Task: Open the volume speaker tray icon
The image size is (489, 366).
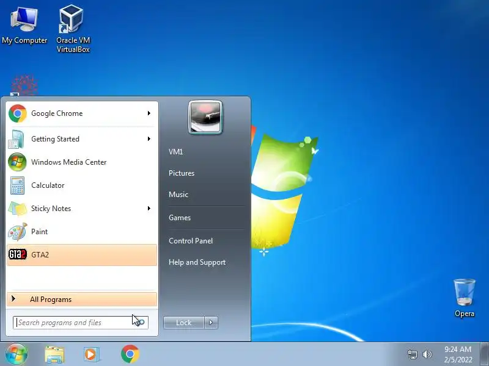Action: click(427, 354)
